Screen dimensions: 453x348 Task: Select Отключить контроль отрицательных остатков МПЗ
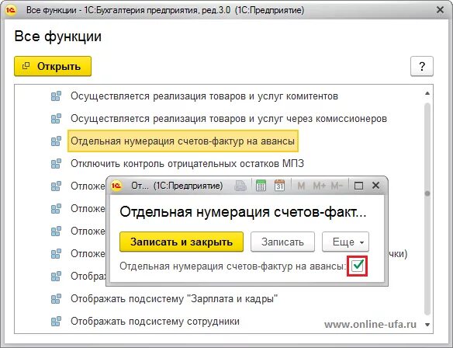187,164
